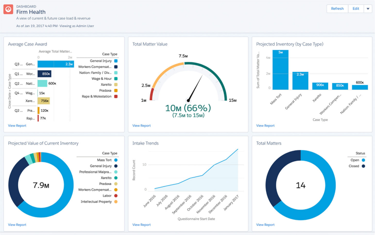The image size is (375, 235).
Task: Click the Refresh button
Action: coord(337,9)
